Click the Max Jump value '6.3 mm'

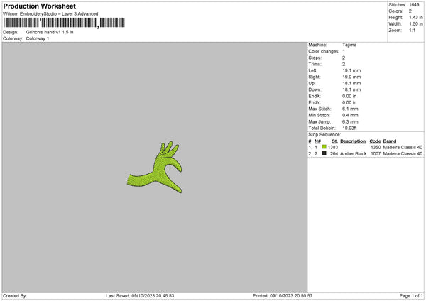click(x=350, y=122)
